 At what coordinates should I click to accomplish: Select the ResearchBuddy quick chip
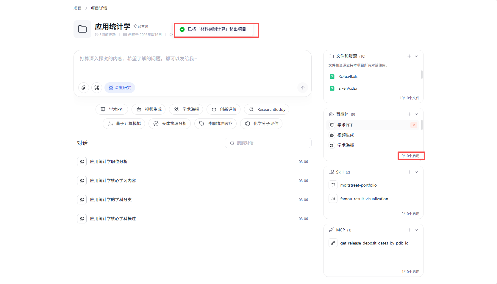[x=267, y=109]
